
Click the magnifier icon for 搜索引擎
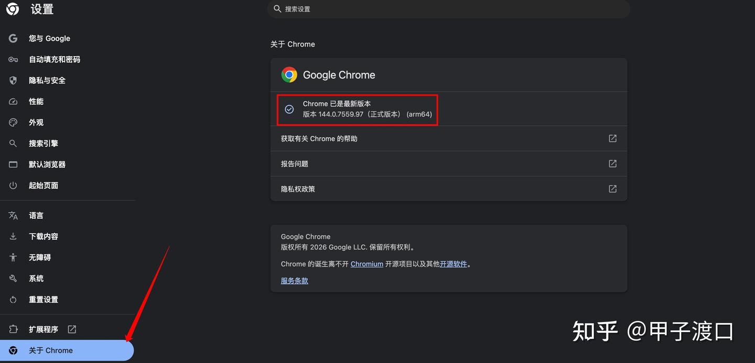pyautogui.click(x=13, y=143)
